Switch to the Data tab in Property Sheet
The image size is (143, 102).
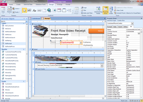point(115,27)
